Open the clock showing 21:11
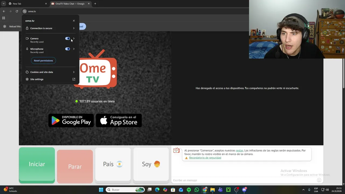 (x=336, y=190)
